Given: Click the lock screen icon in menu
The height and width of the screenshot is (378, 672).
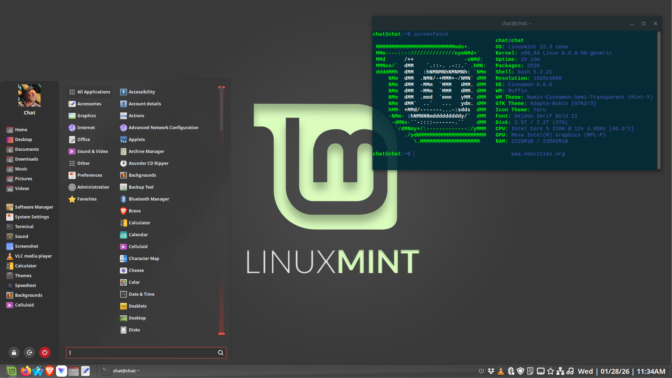Looking at the screenshot, I should point(14,352).
